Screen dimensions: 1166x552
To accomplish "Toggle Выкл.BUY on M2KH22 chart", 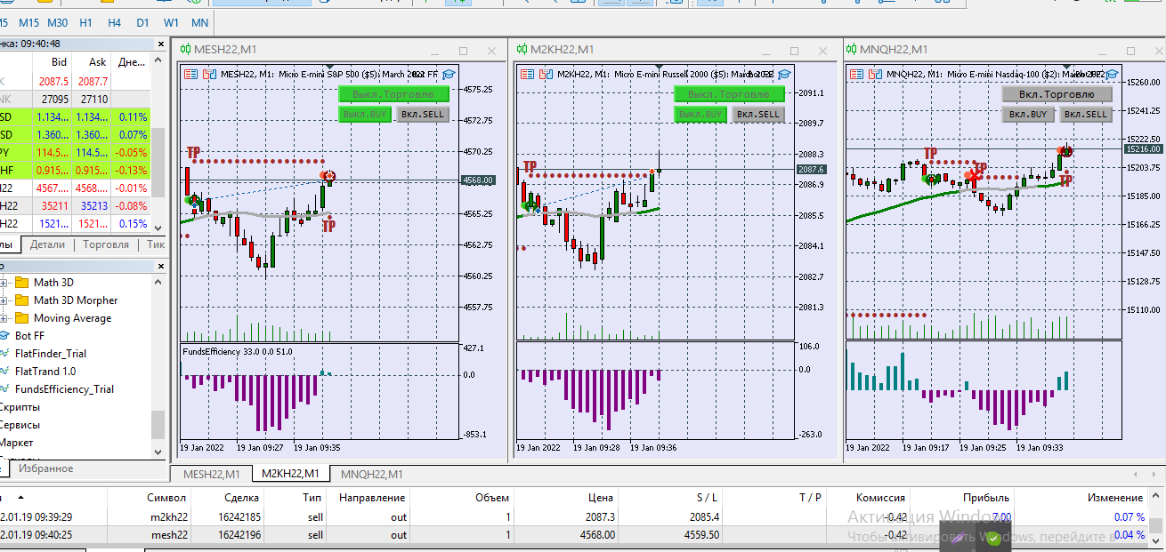I will click(x=700, y=114).
